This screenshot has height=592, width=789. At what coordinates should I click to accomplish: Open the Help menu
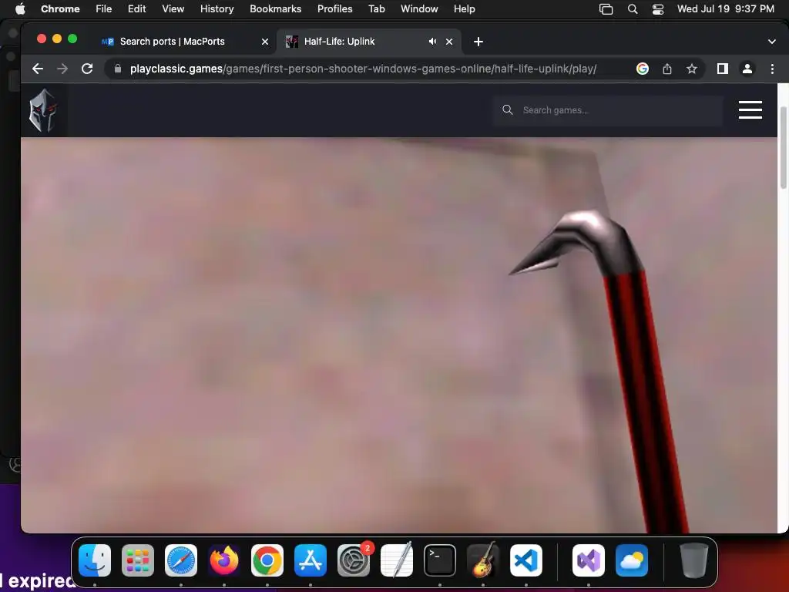464,9
